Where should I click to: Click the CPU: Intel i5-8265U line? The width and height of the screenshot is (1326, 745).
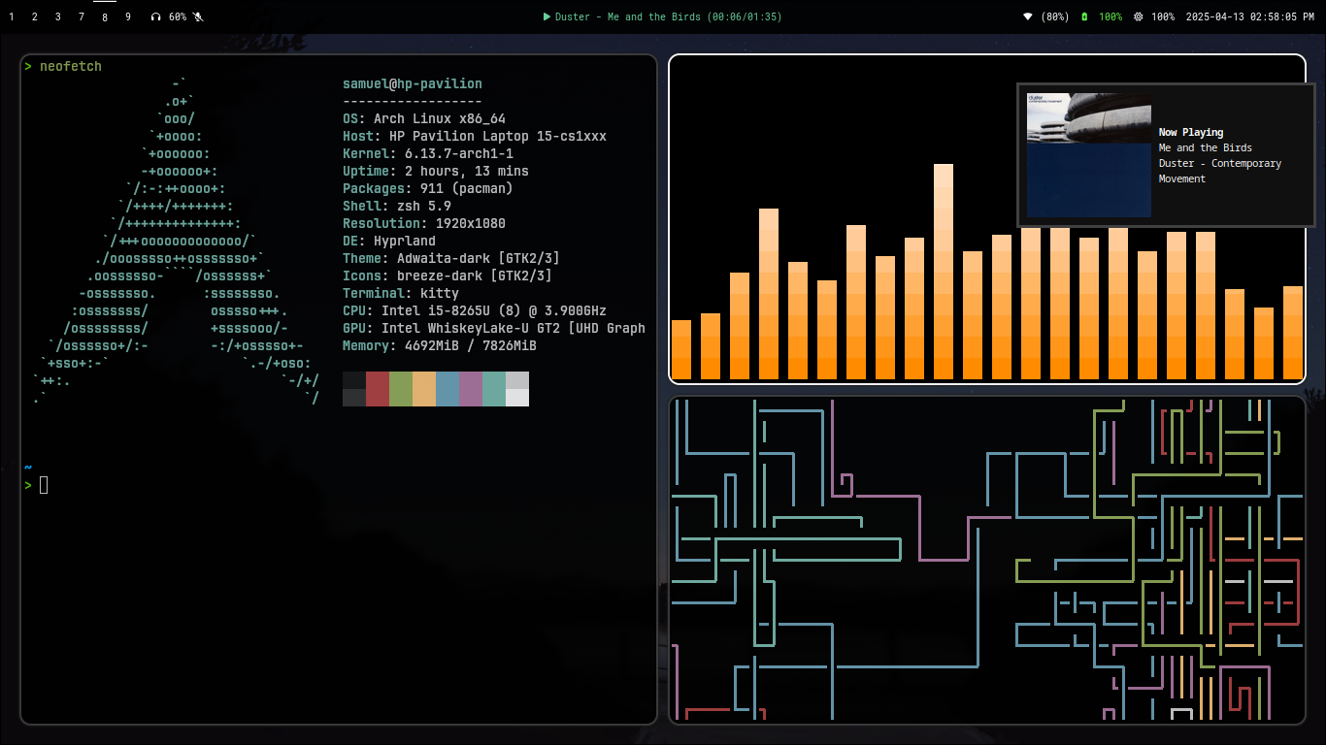point(475,310)
